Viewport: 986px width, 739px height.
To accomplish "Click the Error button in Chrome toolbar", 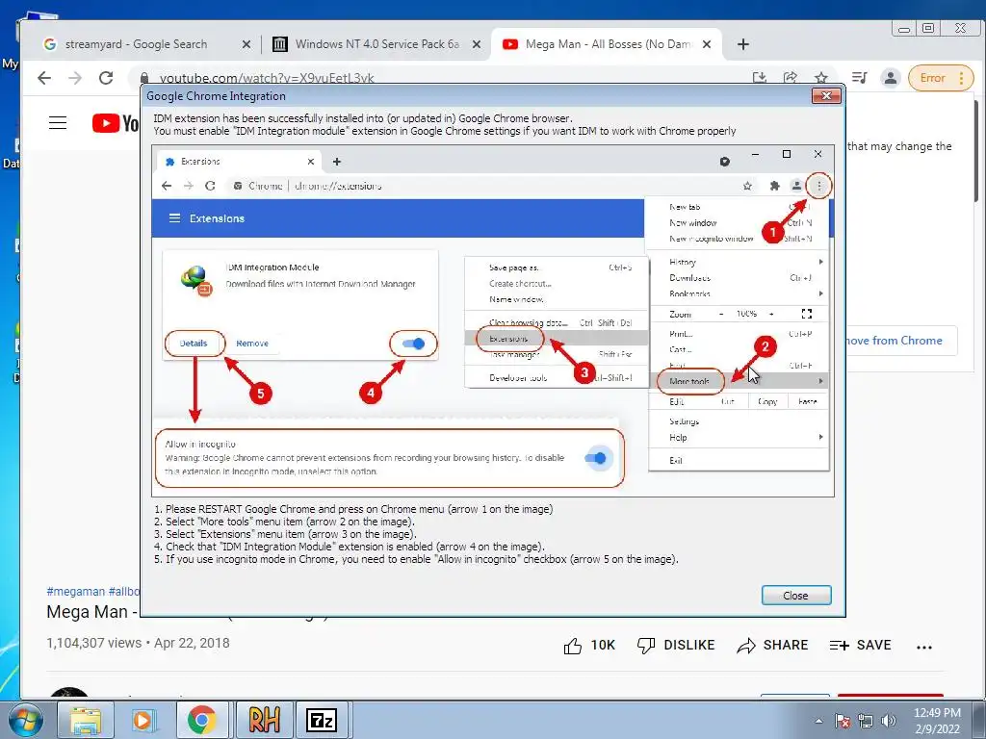I will pyautogui.click(x=932, y=78).
